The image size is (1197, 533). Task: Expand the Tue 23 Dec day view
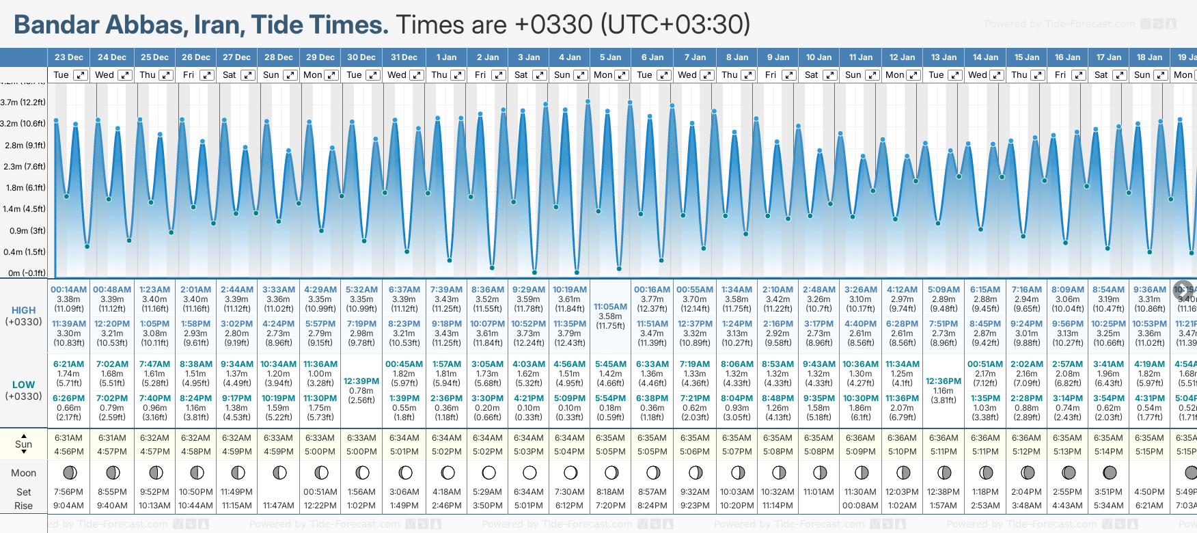pyautogui.click(x=81, y=75)
